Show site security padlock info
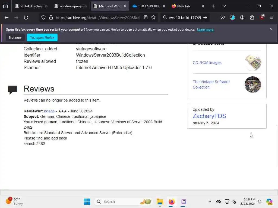This screenshot has height=208, width=278. (51, 18)
